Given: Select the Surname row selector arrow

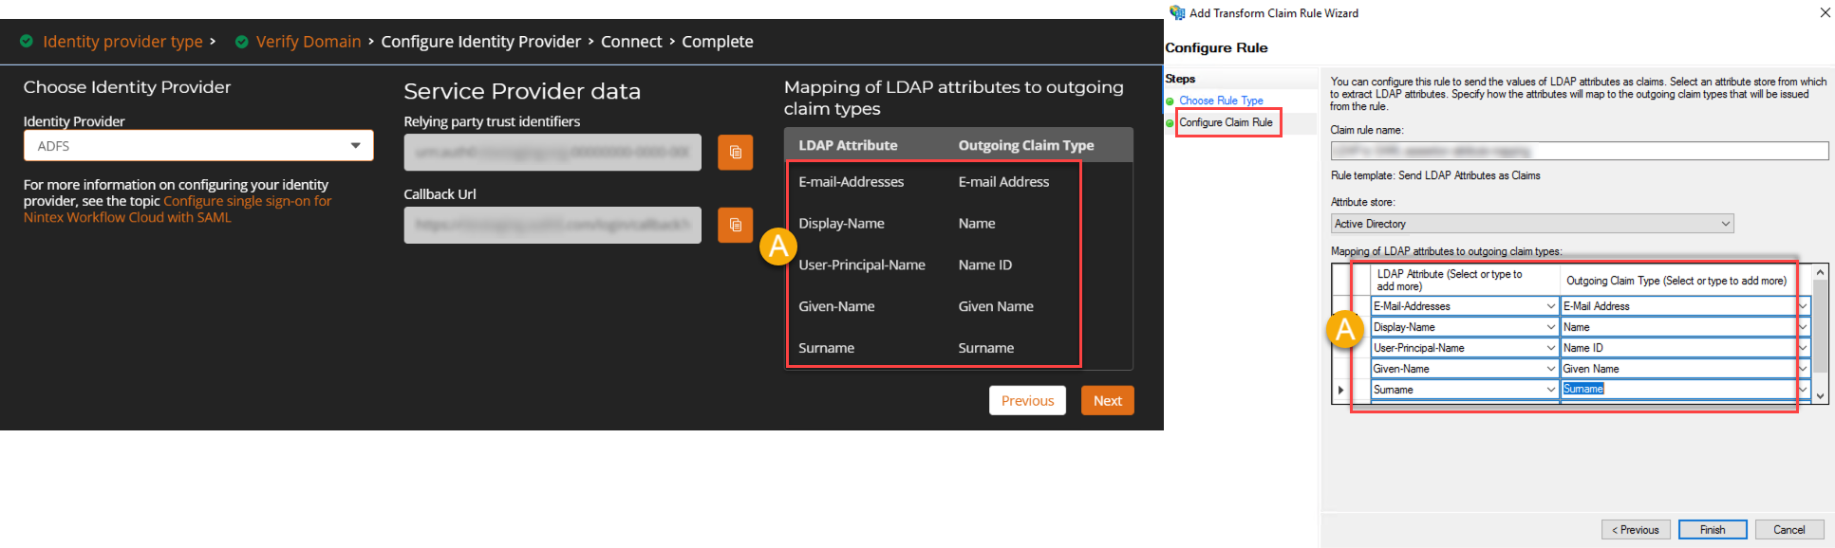Looking at the screenshot, I should pos(1341,390).
